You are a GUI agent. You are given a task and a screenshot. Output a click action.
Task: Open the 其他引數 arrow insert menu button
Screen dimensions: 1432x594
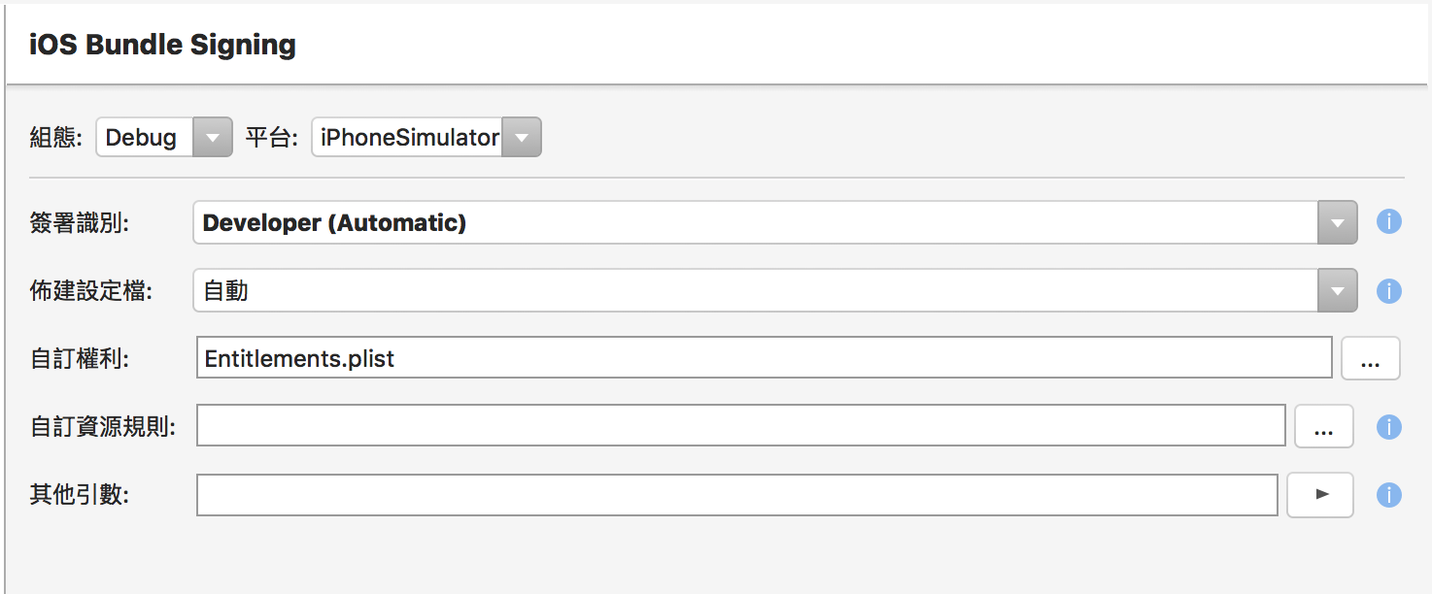tap(1320, 495)
